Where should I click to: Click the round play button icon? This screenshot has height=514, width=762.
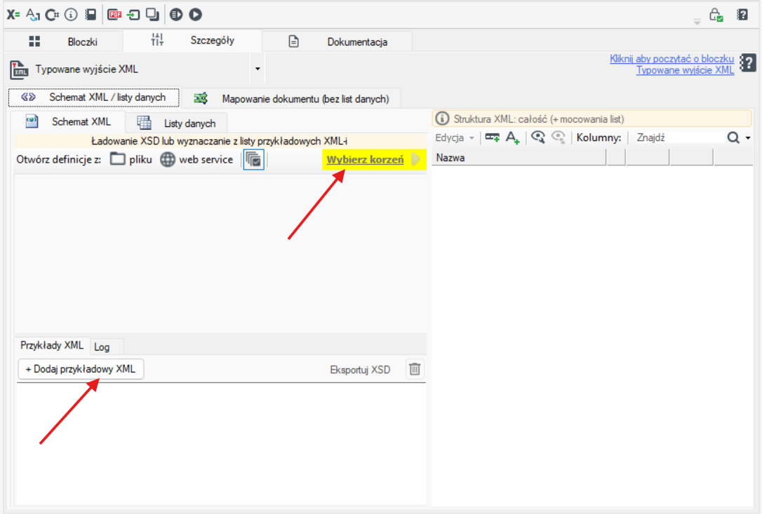pos(195,15)
